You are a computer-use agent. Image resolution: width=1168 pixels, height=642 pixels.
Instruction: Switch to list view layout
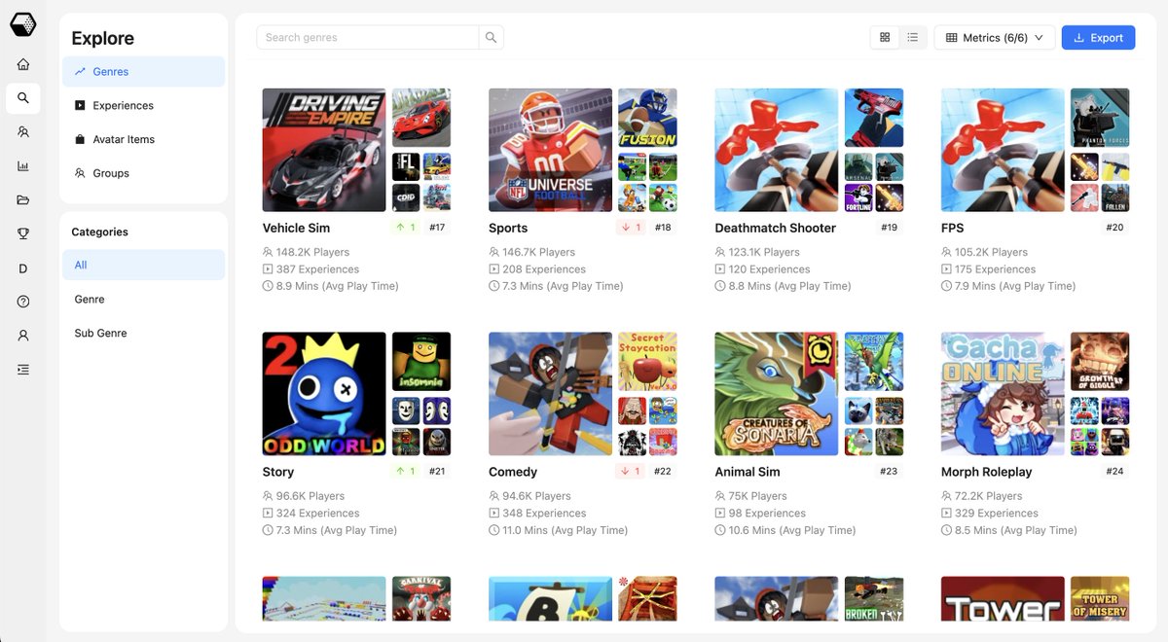912,36
